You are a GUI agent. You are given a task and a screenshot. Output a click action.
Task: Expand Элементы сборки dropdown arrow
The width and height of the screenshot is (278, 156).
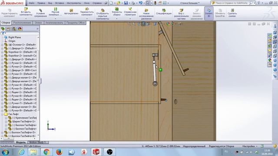[117, 19]
